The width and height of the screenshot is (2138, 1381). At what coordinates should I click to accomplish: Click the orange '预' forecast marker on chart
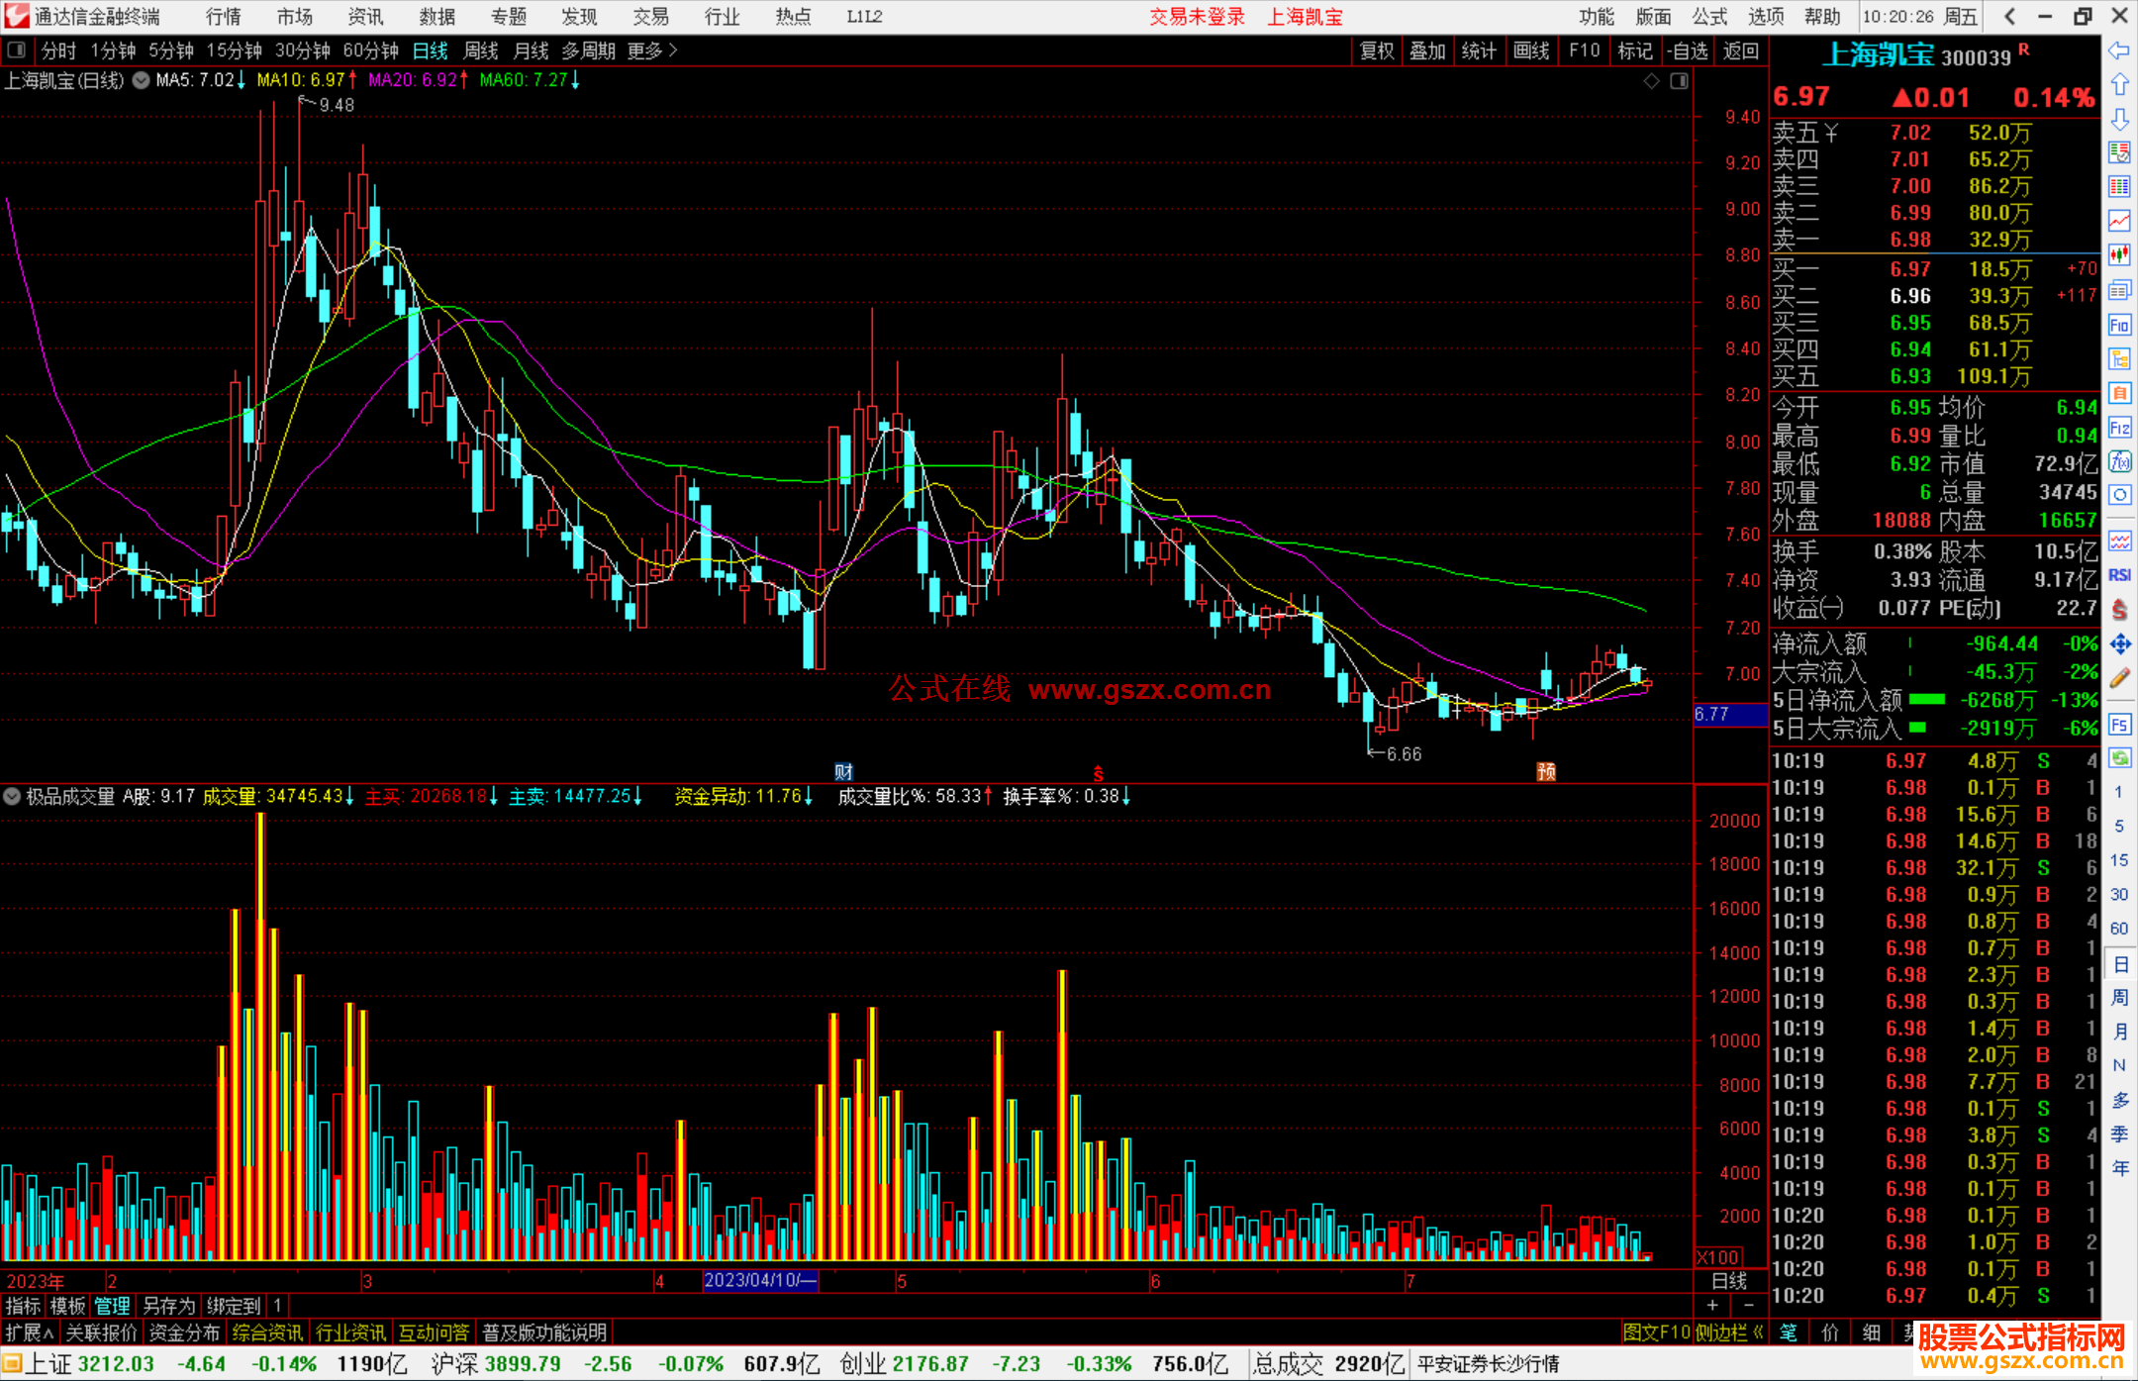[1546, 771]
